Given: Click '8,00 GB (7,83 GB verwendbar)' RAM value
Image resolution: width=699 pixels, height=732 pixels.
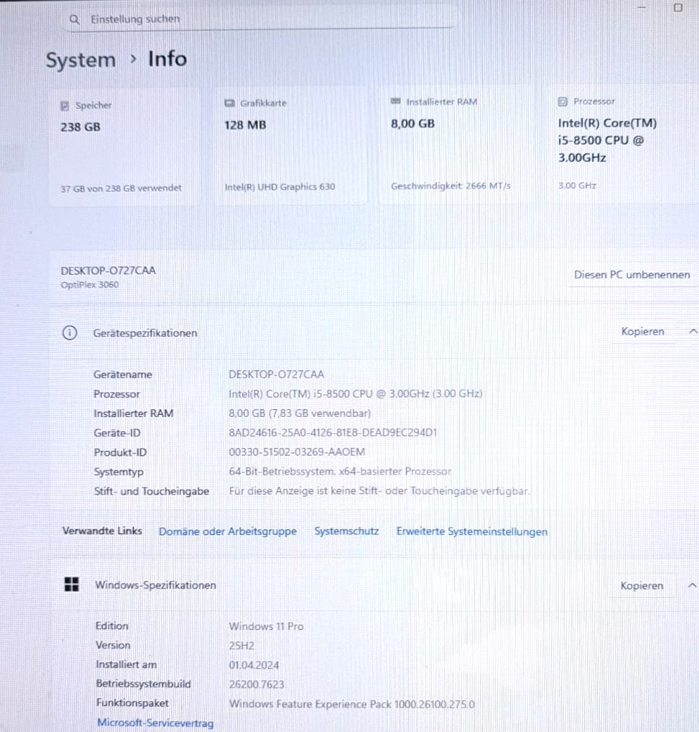Looking at the screenshot, I should tap(299, 413).
